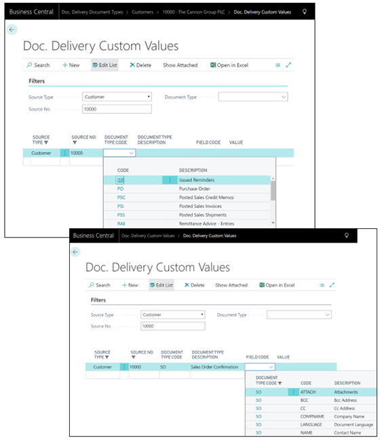
Task: Toggle Edit List in the upper toolbar
Action: [x=104, y=65]
